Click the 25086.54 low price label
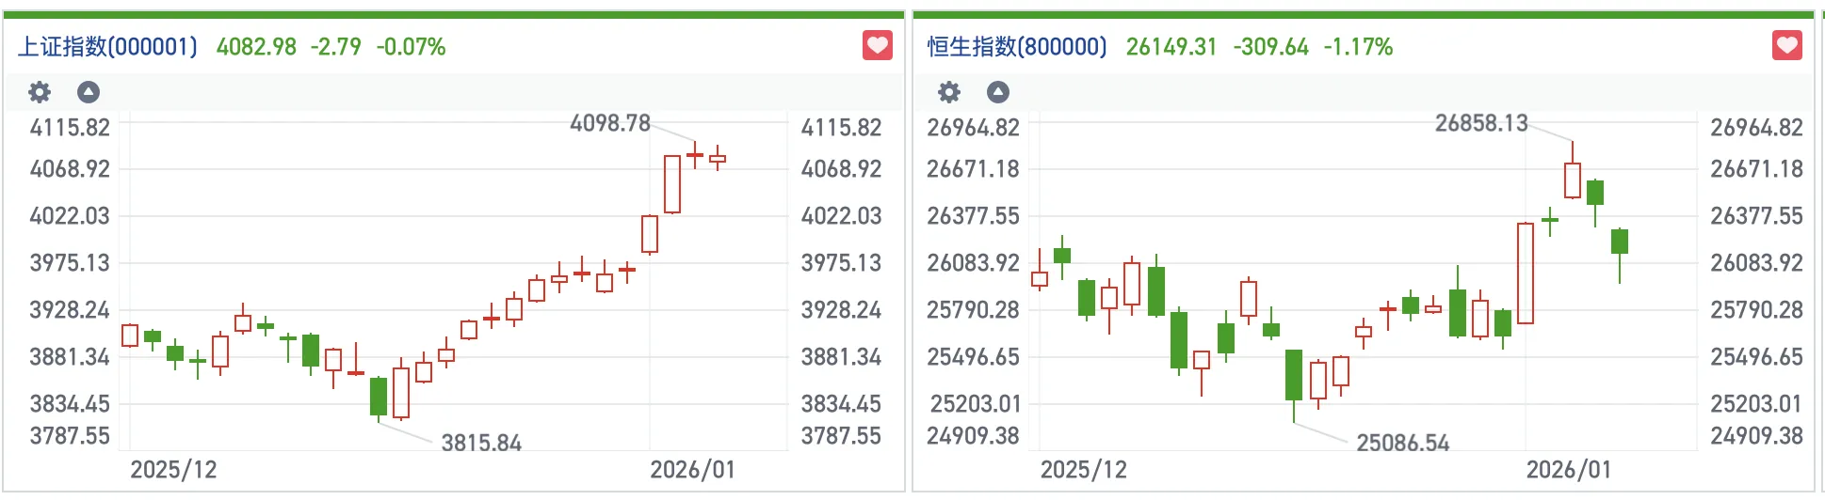1825x500 pixels. coord(1402,443)
